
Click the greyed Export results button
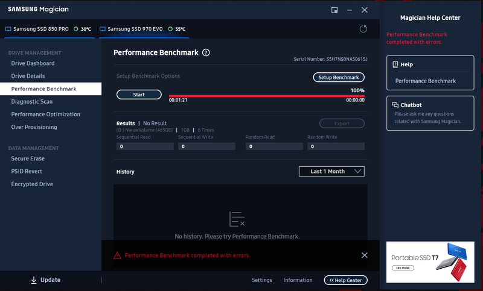pos(342,124)
